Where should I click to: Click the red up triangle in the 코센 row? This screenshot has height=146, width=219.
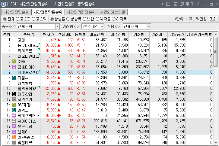point(59,40)
